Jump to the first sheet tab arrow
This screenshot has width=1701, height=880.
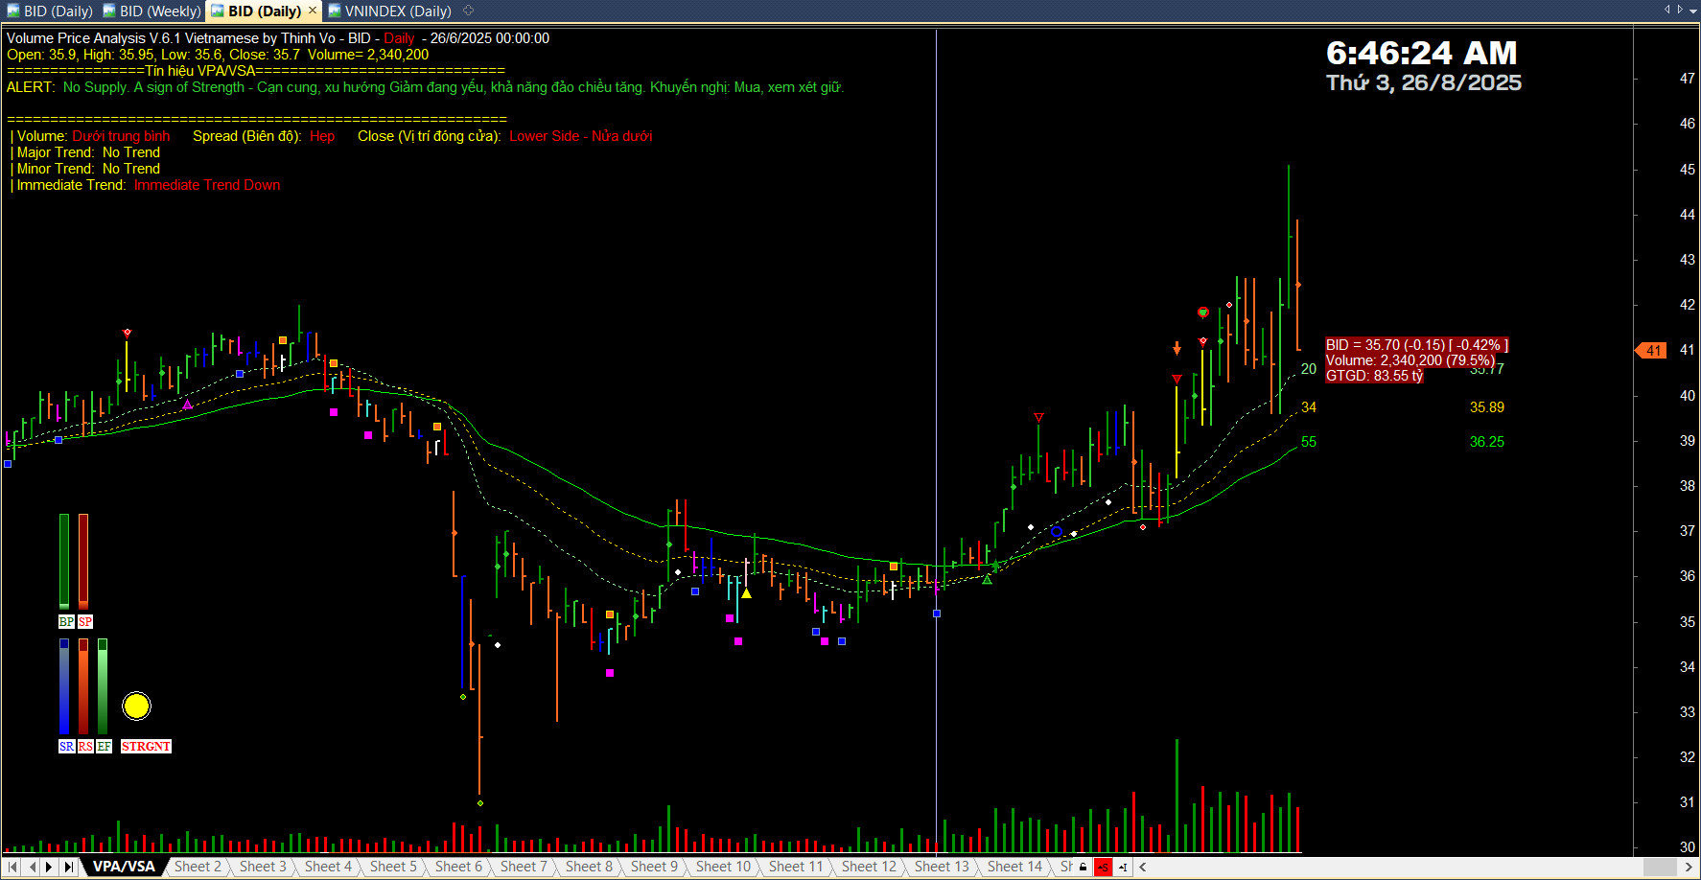[12, 867]
